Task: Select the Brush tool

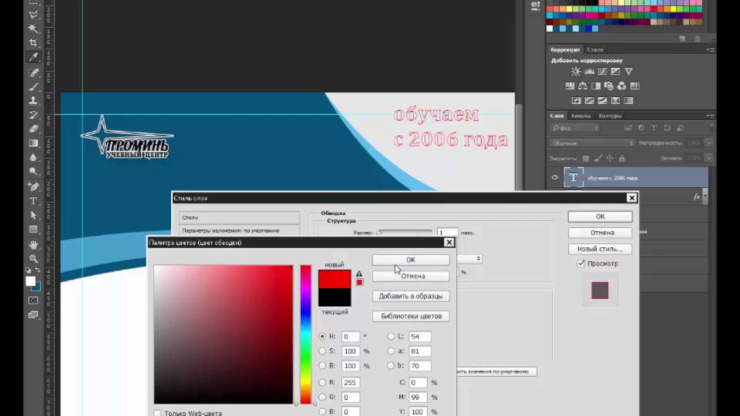Action: (34, 87)
